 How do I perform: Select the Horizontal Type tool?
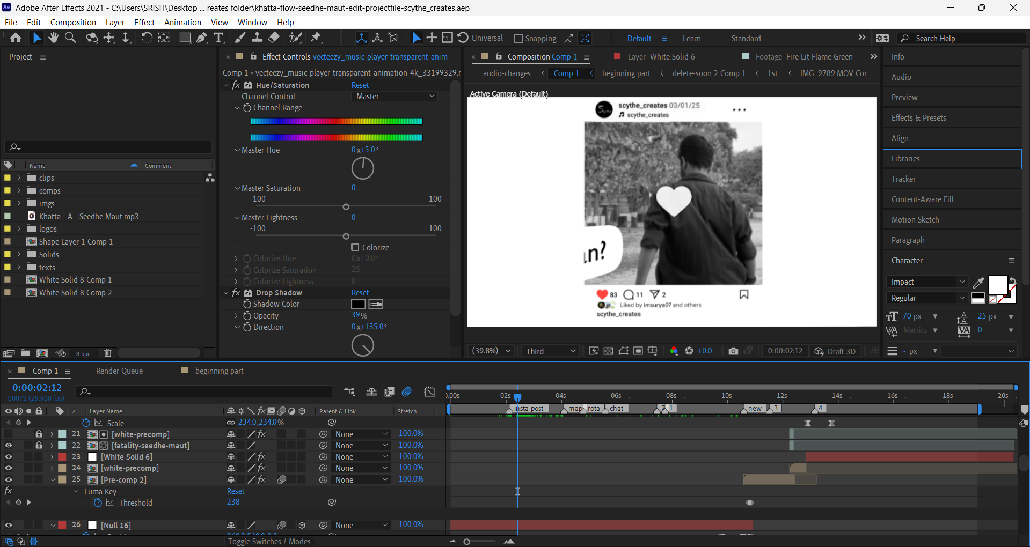coord(218,38)
